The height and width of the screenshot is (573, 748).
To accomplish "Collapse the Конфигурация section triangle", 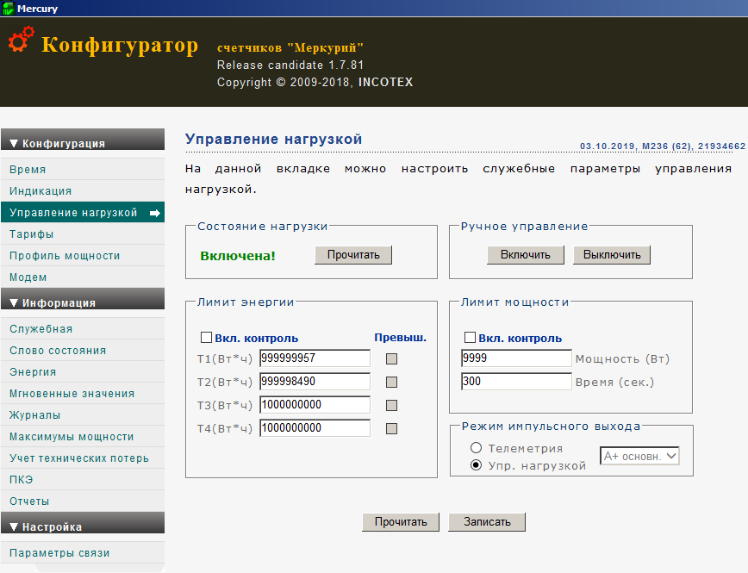I will pyautogui.click(x=14, y=143).
